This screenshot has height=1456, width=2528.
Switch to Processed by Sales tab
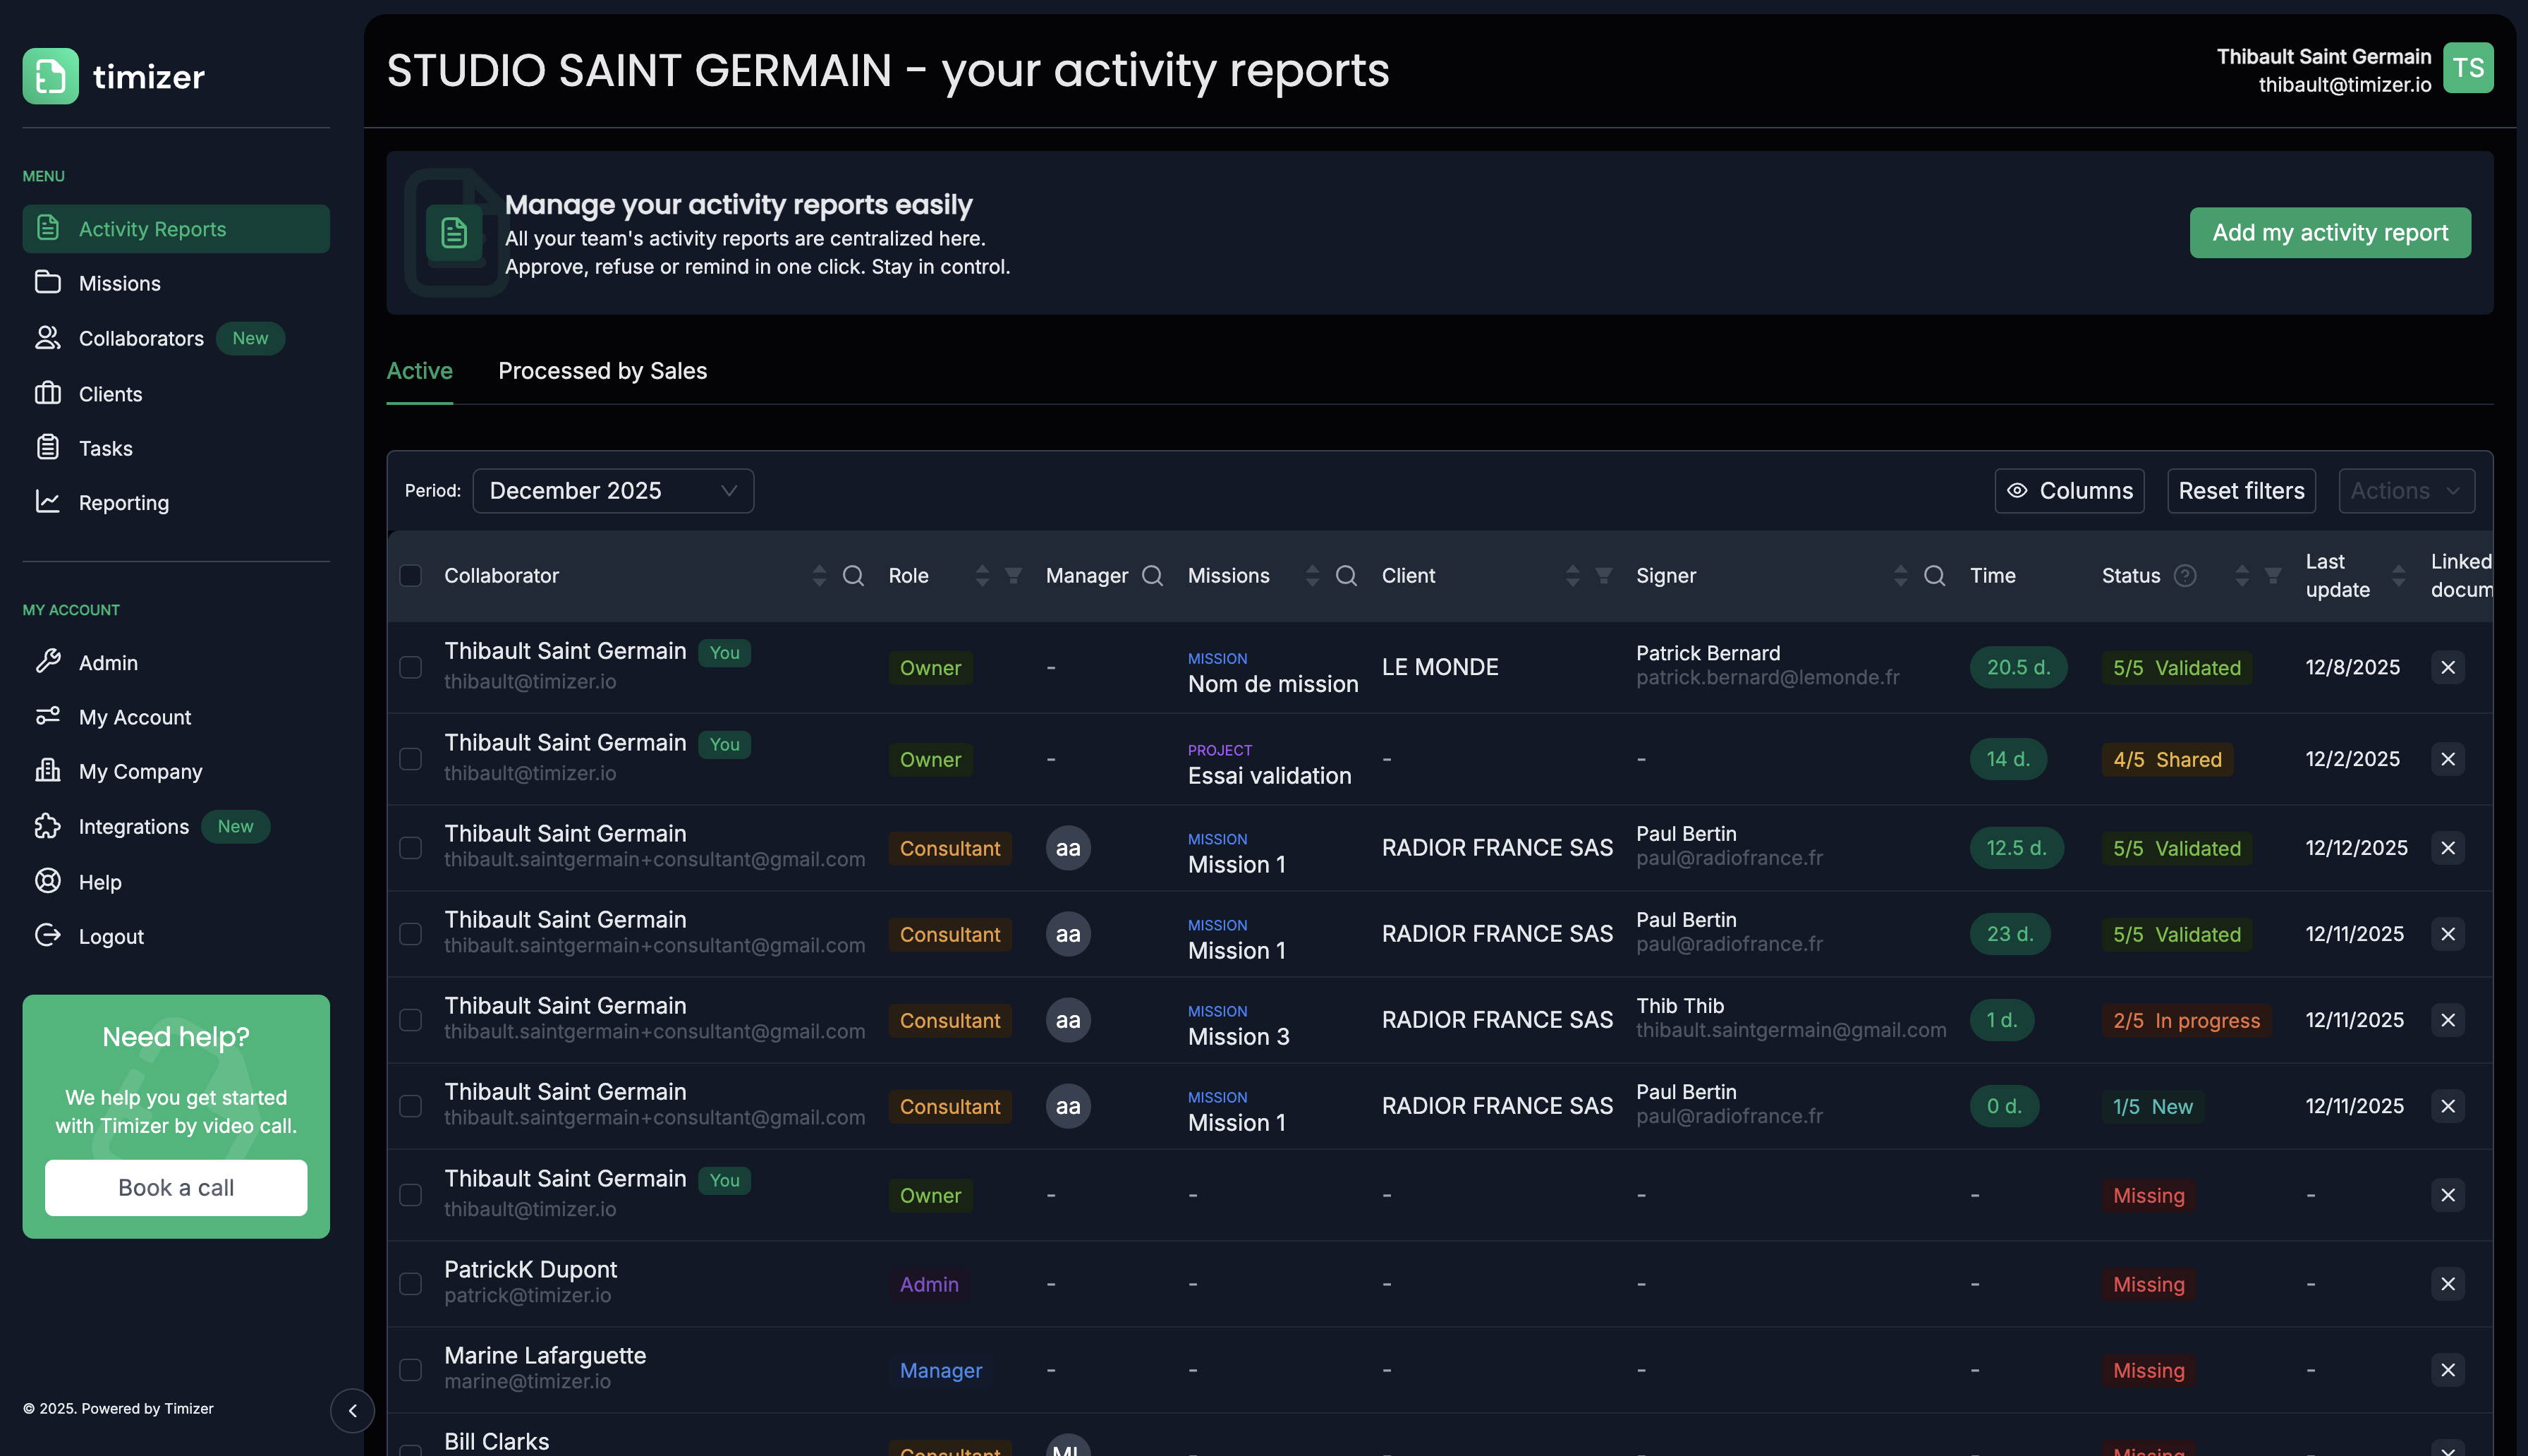point(602,371)
